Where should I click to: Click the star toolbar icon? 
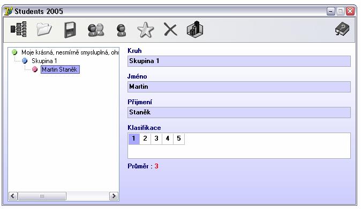click(x=146, y=30)
